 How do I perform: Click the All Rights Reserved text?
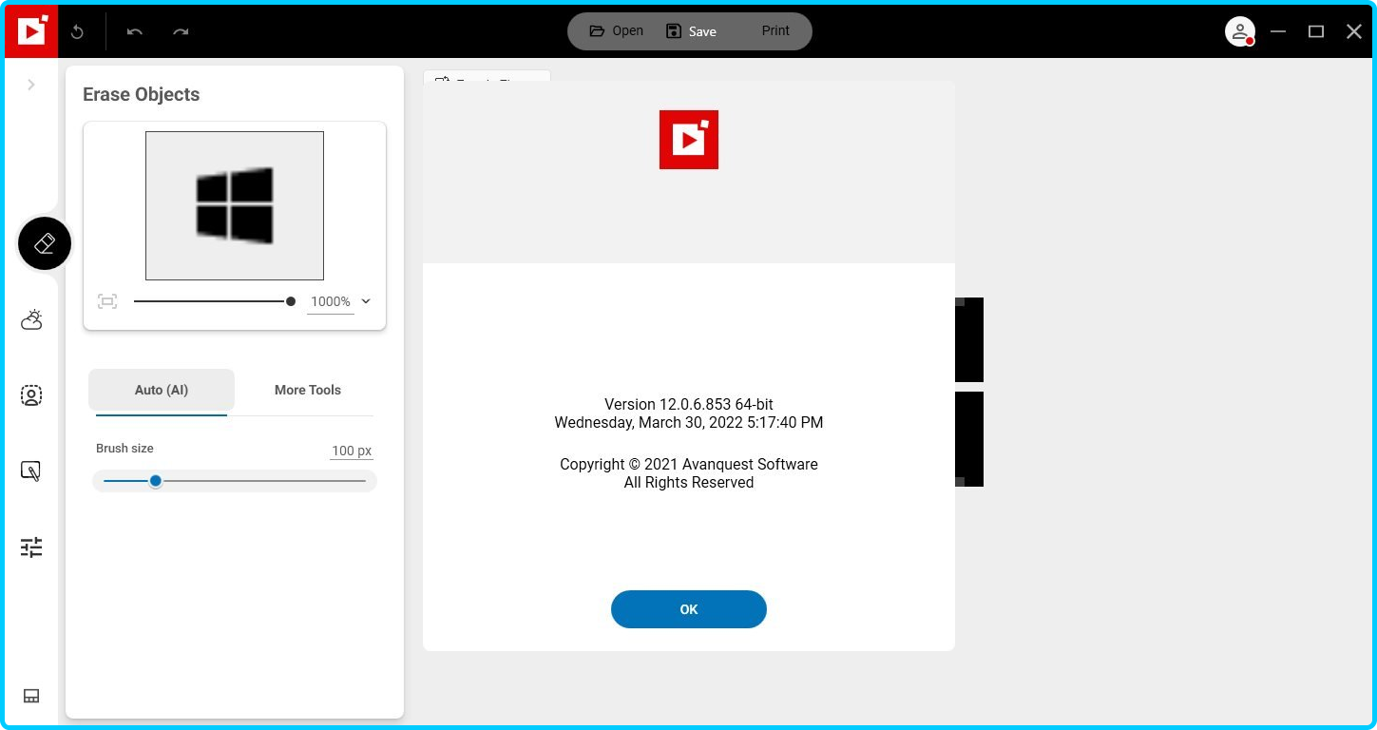[x=689, y=482]
